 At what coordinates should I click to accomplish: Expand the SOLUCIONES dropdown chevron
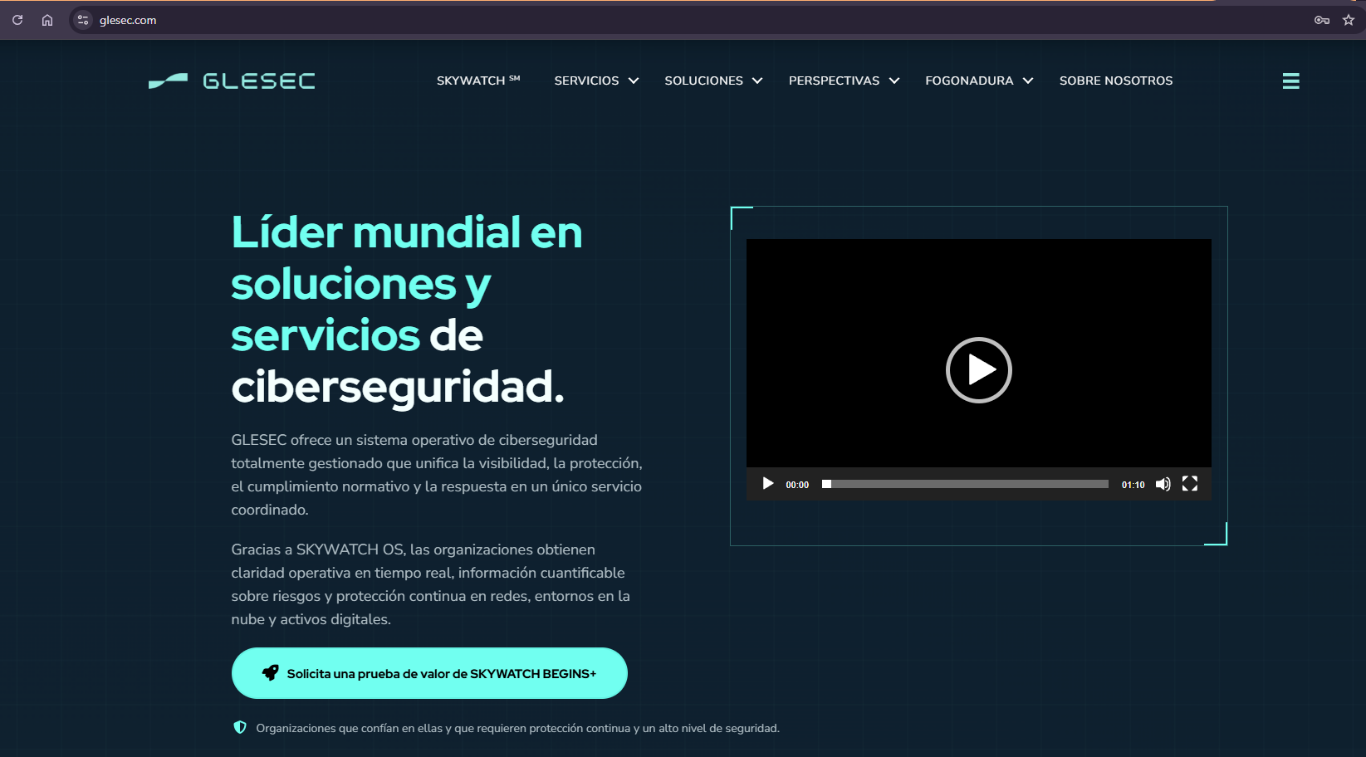click(757, 81)
